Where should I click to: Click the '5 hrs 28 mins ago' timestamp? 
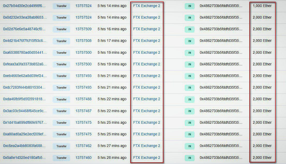112,158
